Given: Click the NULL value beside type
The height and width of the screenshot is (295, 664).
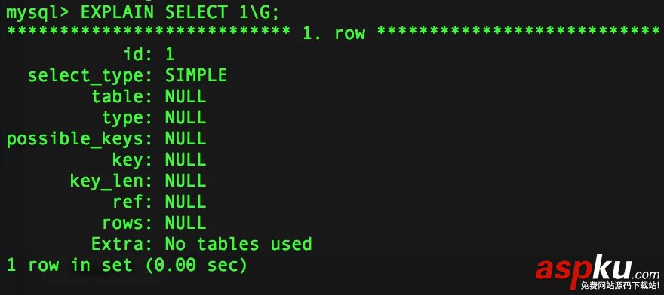Looking at the screenshot, I should tap(186, 117).
